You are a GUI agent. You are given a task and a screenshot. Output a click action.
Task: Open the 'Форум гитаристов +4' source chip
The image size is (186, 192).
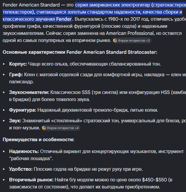click(61, 128)
